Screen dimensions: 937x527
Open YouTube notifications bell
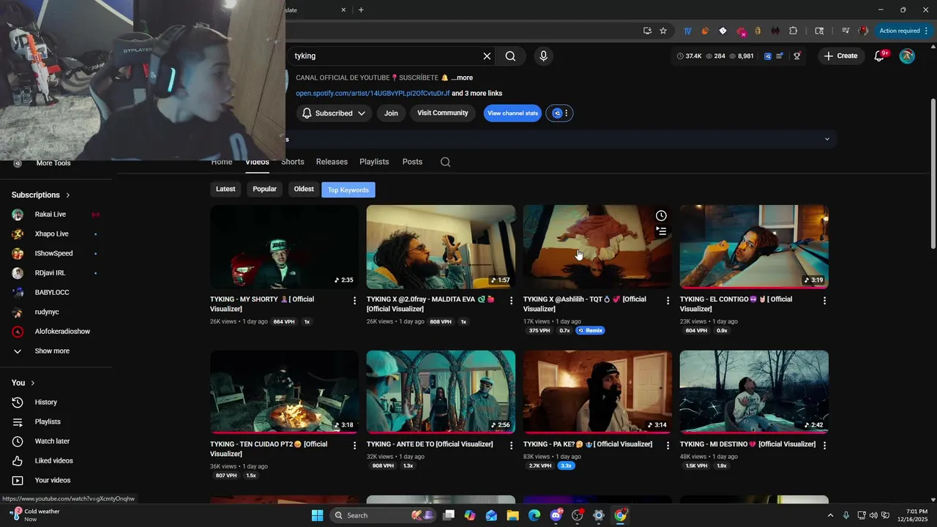click(x=880, y=56)
